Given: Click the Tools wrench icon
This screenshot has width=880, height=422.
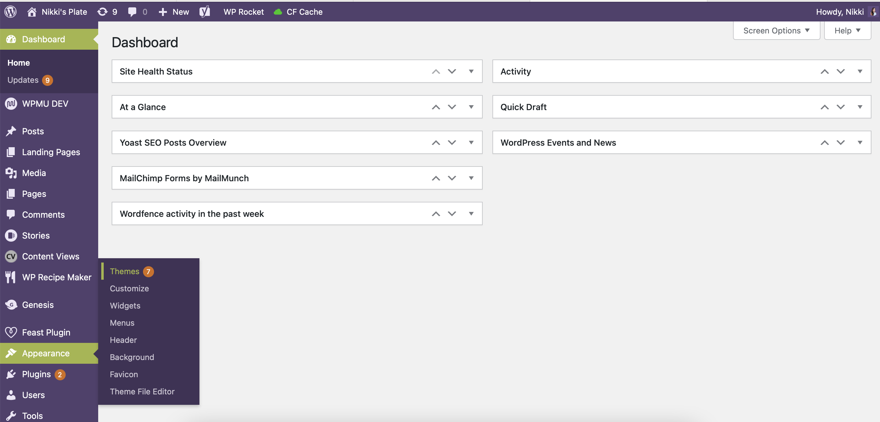Looking at the screenshot, I should click(11, 416).
